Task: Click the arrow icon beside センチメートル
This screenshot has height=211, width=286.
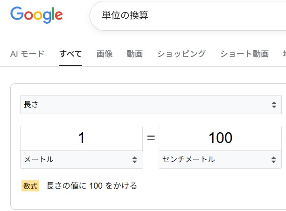Action: [x=273, y=160]
